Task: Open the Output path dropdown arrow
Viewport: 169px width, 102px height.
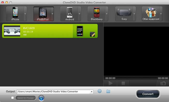Action: (92, 92)
